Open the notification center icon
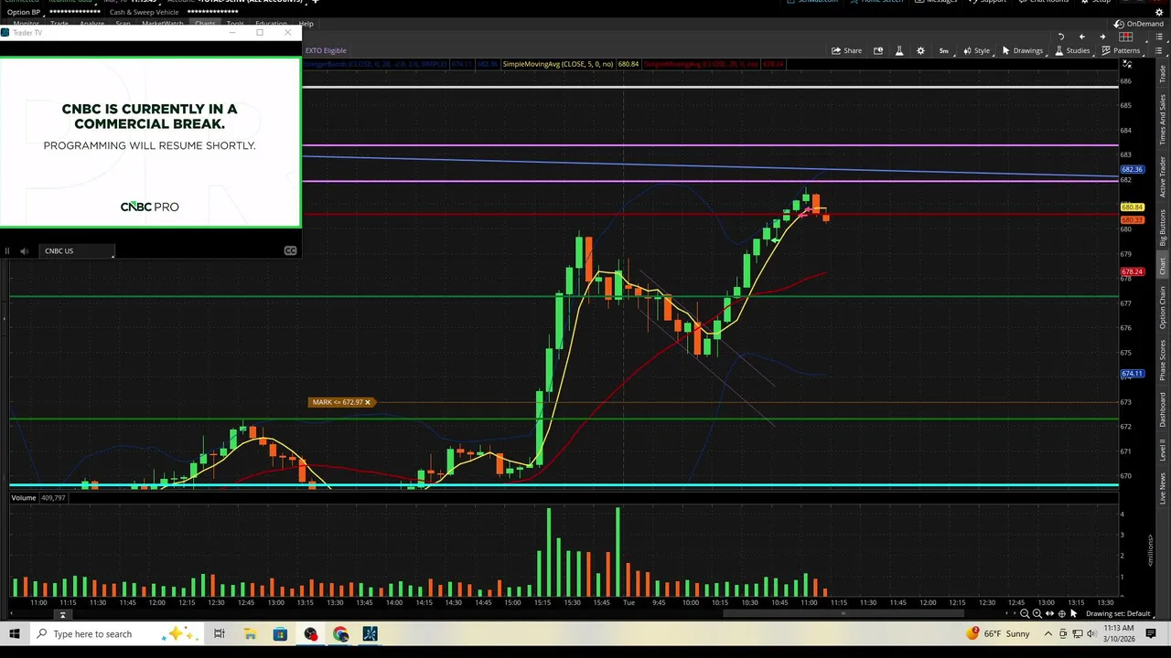 (1151, 633)
